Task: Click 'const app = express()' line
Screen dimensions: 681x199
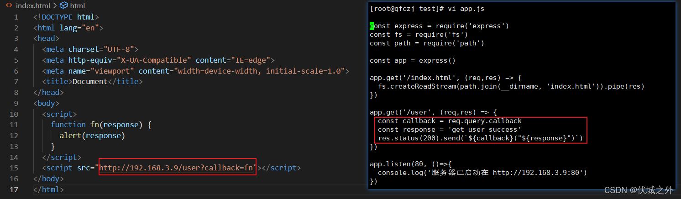Action: tap(413, 60)
